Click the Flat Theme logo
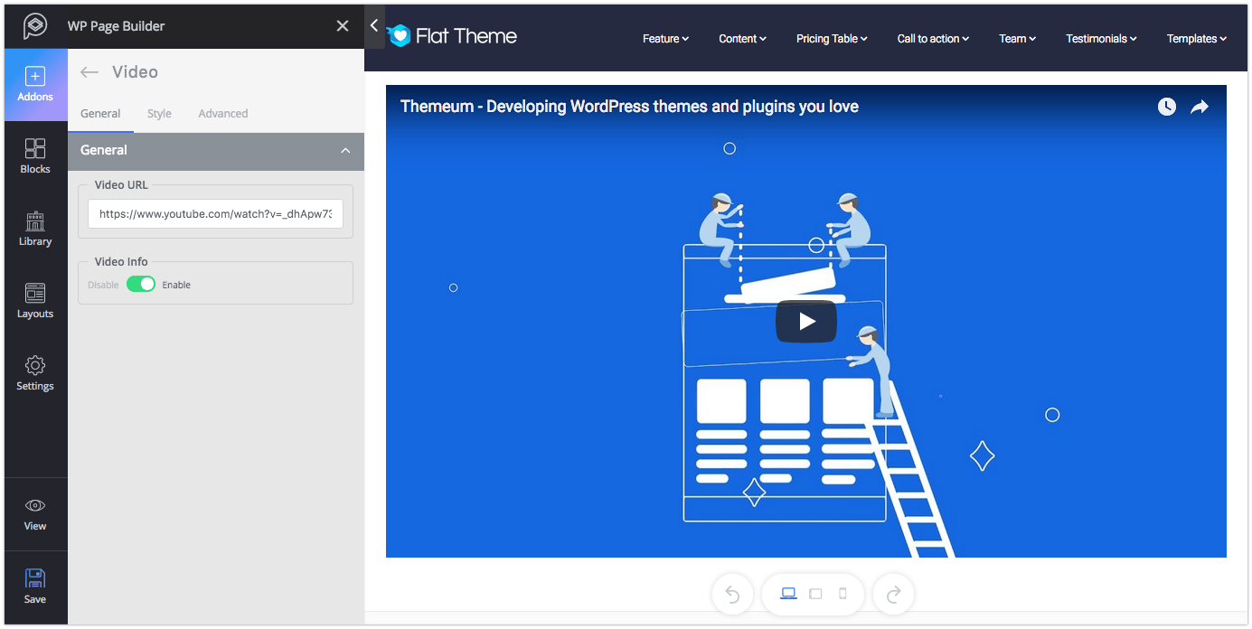This screenshot has height=629, width=1252. 452,36
